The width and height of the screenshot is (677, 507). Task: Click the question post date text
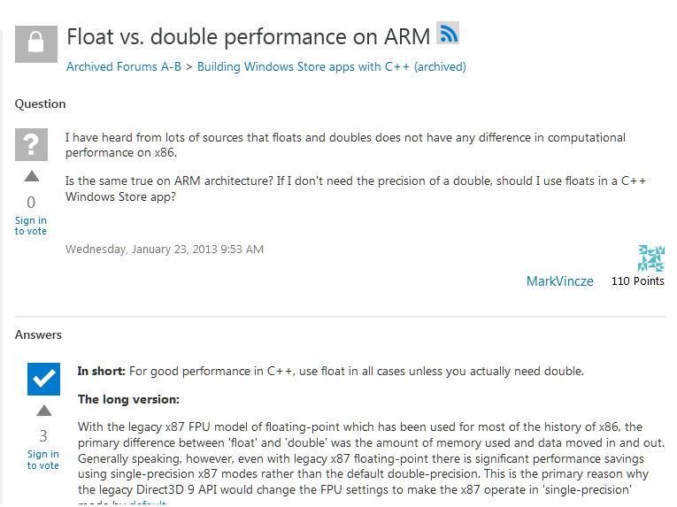click(165, 250)
